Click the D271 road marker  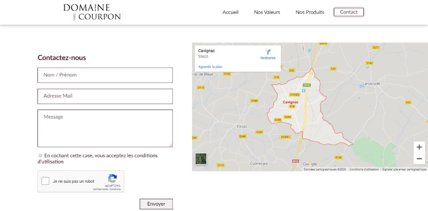click(376, 48)
